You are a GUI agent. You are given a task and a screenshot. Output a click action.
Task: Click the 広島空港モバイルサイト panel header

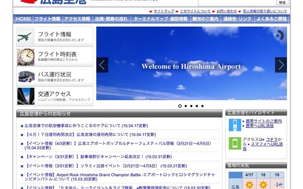tap(256, 112)
